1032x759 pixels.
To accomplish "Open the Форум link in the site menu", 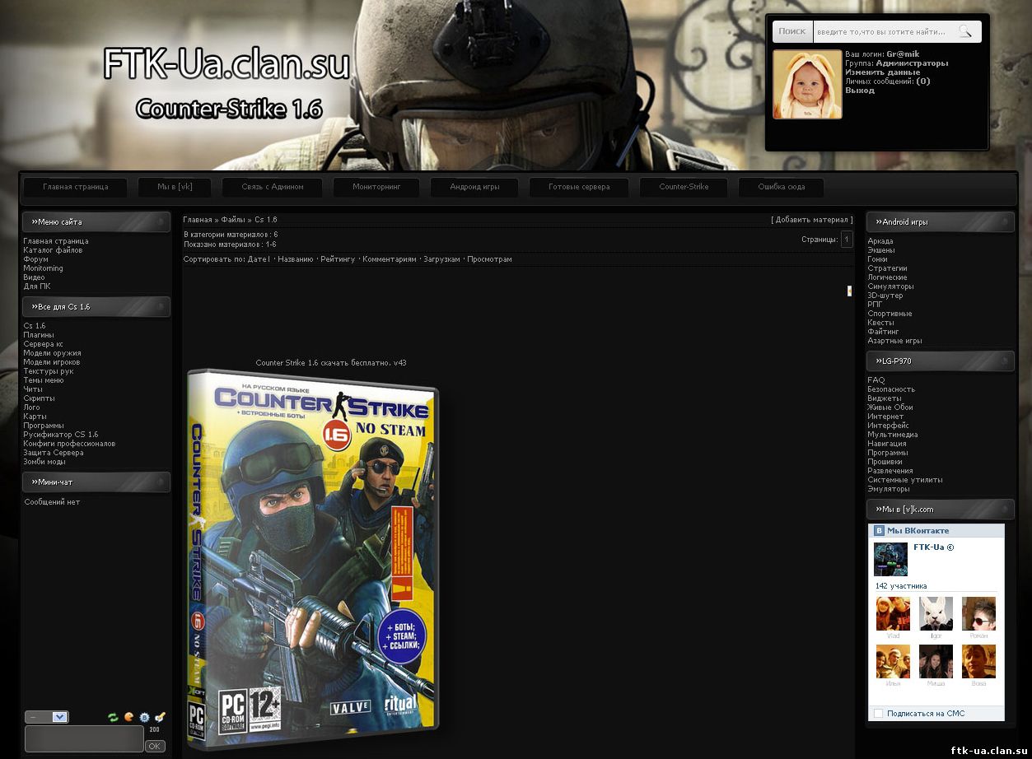I will coord(35,259).
